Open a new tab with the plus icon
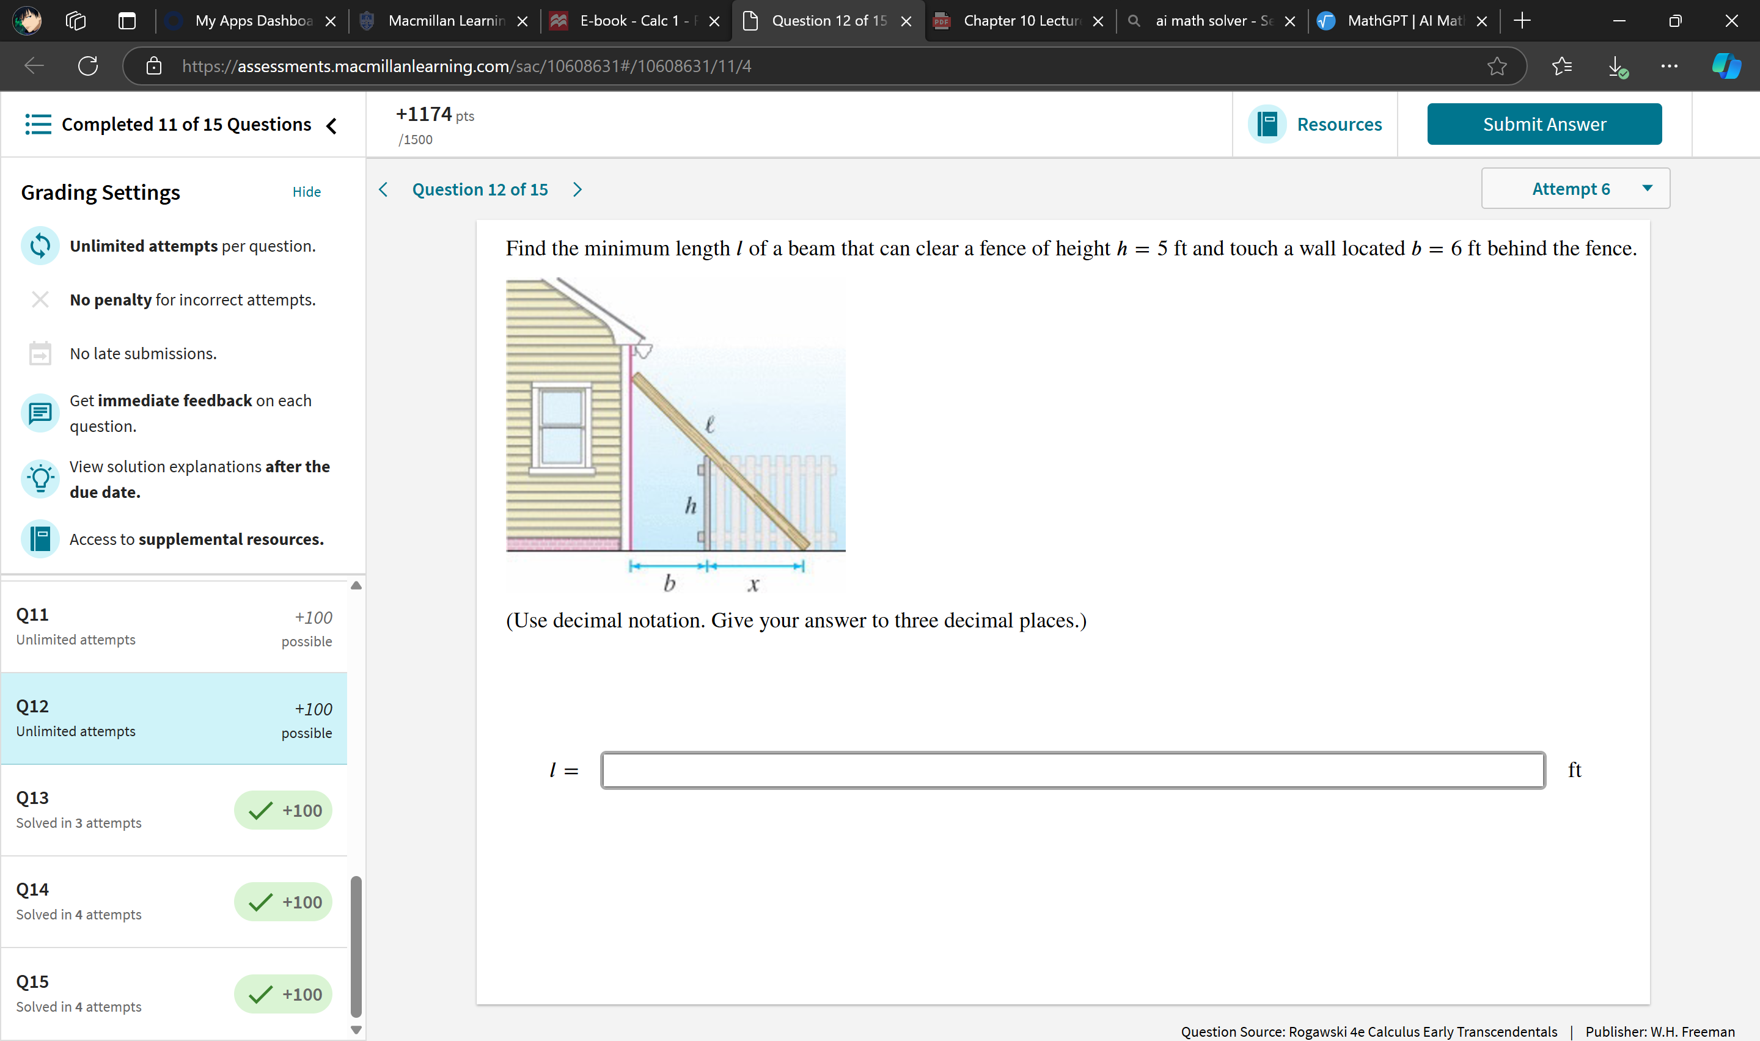The height and width of the screenshot is (1041, 1760). 1522,21
